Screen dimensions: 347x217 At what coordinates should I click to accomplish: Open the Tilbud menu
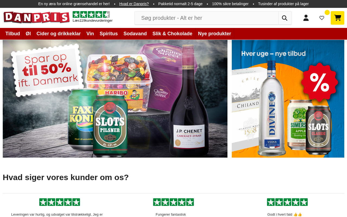click(13, 34)
